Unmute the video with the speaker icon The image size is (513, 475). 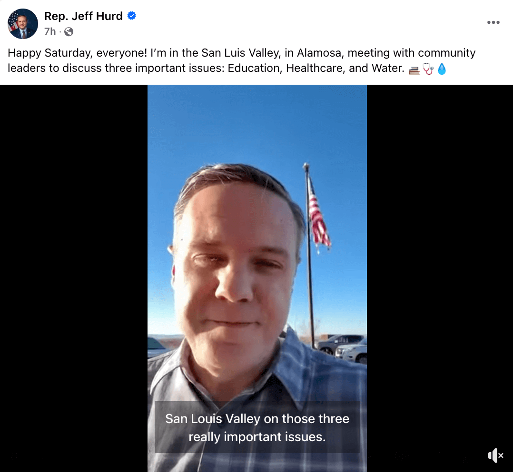pos(495,455)
